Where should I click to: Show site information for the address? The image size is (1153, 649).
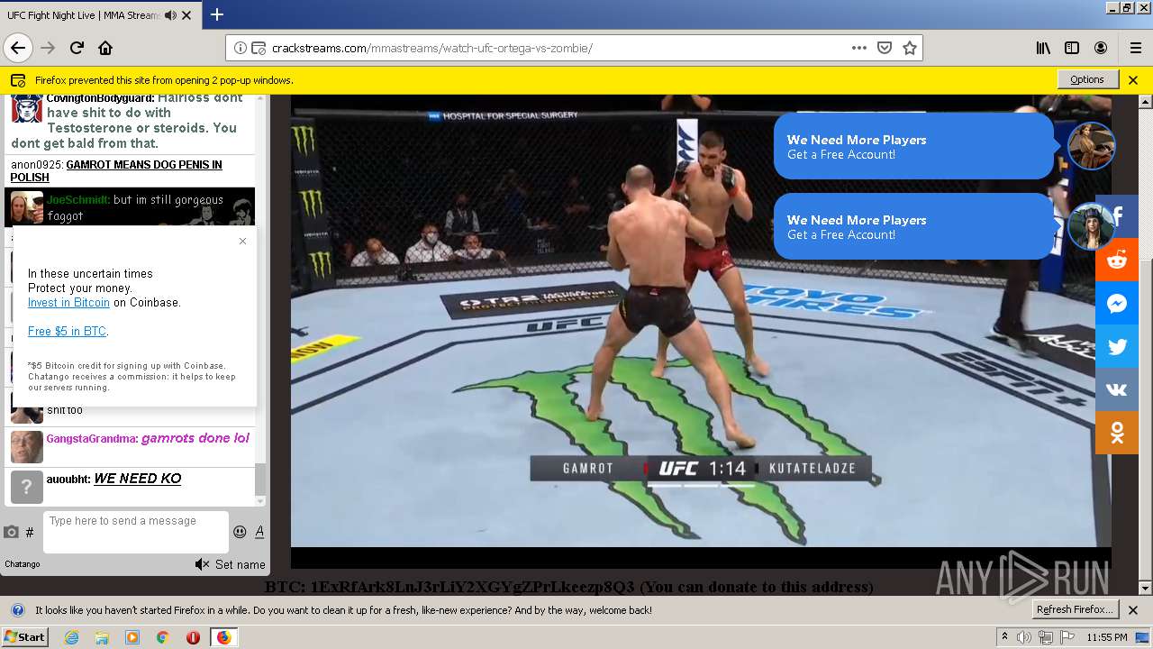click(241, 48)
